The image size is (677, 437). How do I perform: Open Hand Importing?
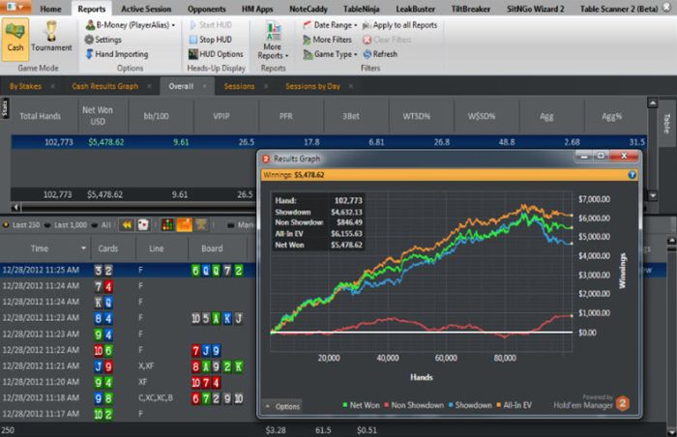click(117, 54)
